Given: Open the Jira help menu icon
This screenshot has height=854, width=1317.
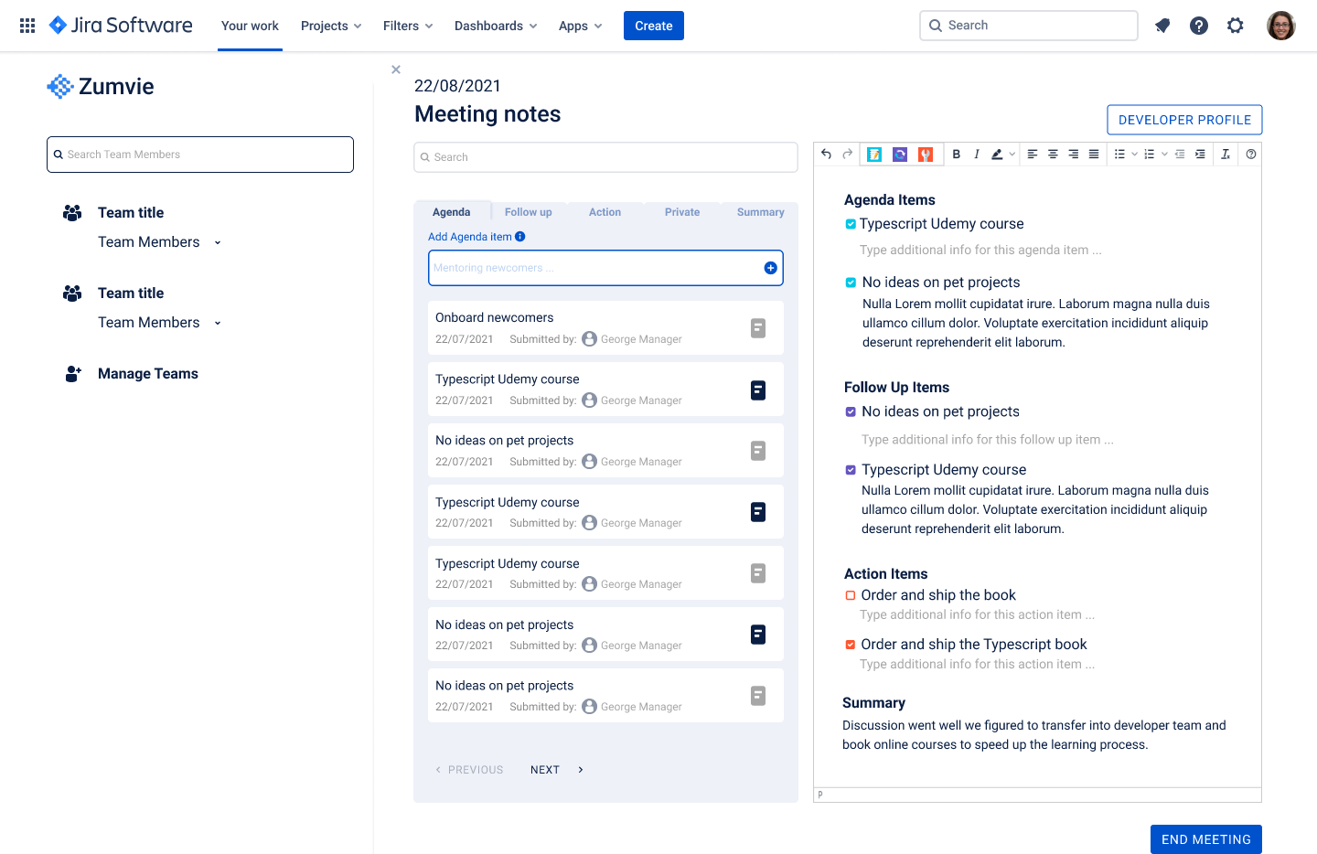Looking at the screenshot, I should 1199,26.
